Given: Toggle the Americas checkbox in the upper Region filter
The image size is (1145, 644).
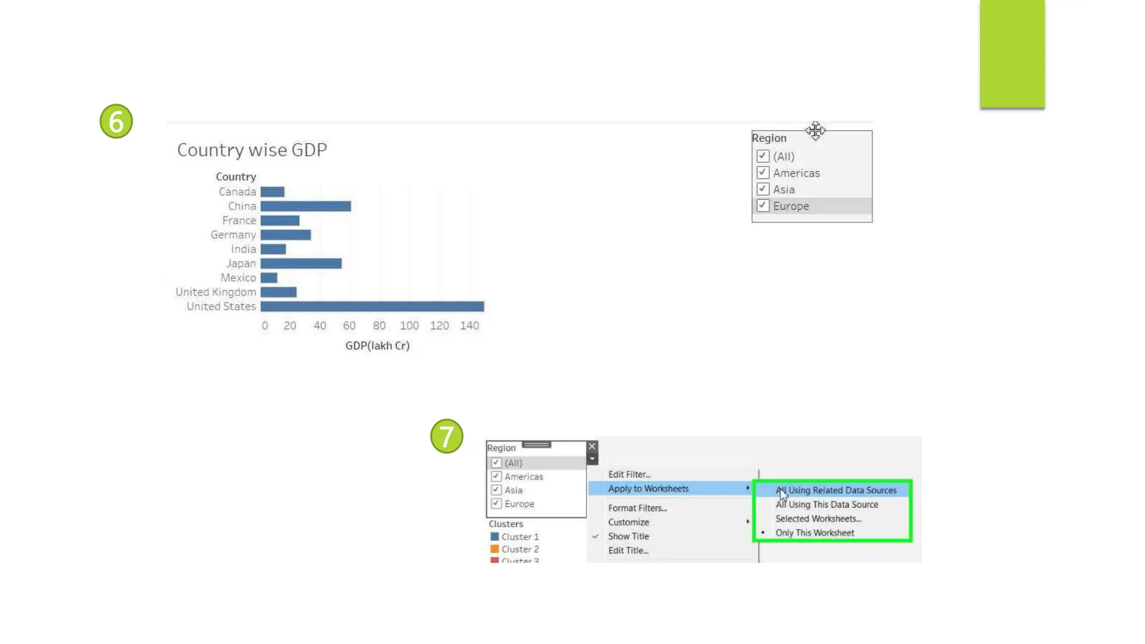Looking at the screenshot, I should [x=763, y=173].
